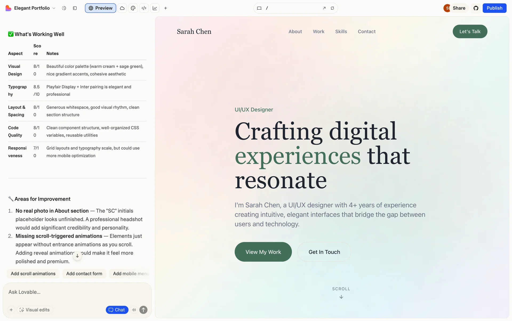Click the Publish button
512x321 pixels.
[494, 8]
